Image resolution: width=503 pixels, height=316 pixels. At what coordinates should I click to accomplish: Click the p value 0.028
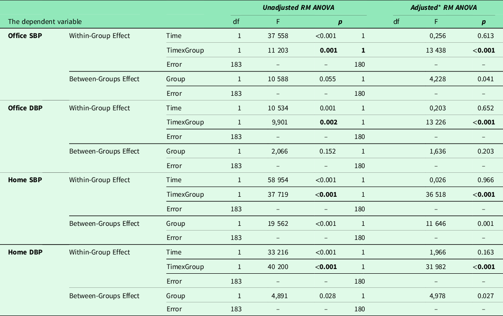[x=327, y=296]
